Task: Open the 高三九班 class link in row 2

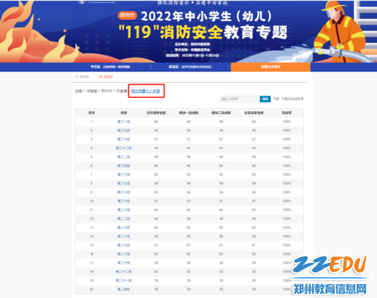Action: click(124, 130)
